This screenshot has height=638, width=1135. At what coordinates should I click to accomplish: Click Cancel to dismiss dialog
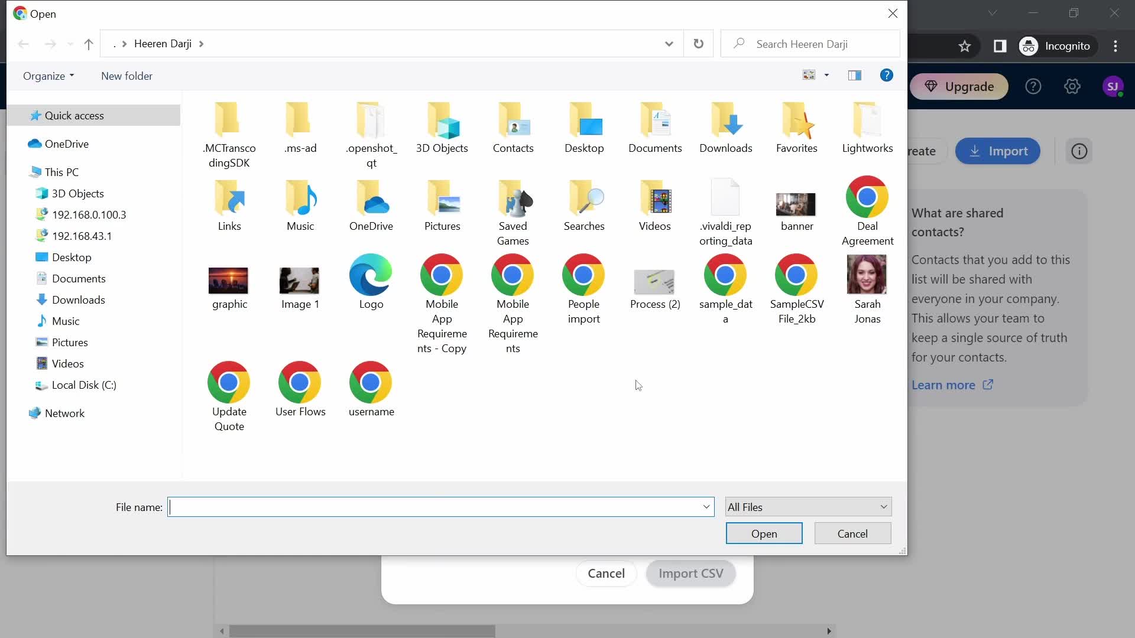[x=852, y=533]
